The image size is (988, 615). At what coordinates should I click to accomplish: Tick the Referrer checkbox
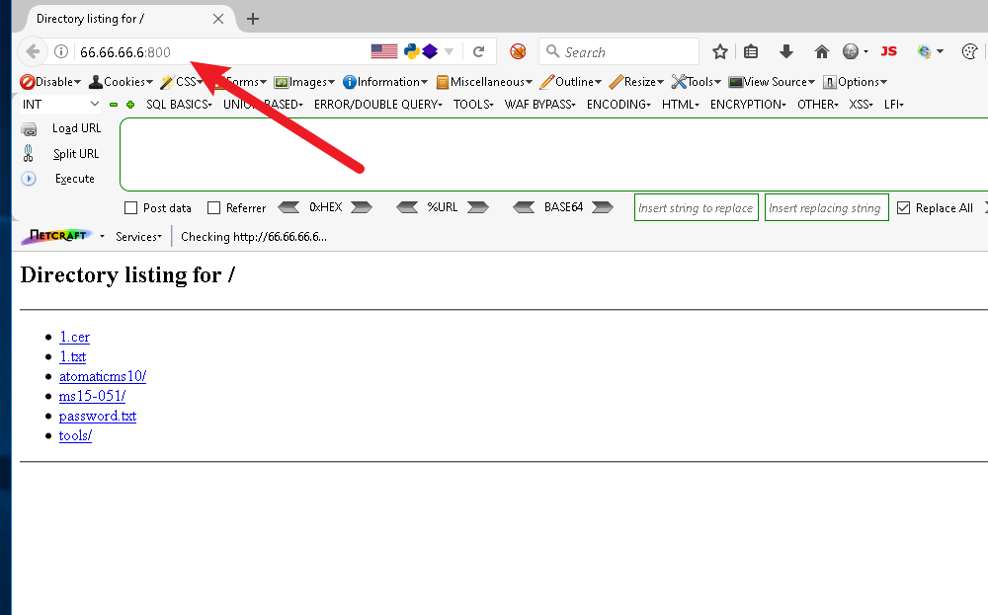(213, 208)
